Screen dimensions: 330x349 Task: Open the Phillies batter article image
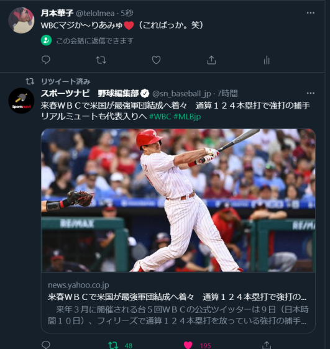coord(178,200)
